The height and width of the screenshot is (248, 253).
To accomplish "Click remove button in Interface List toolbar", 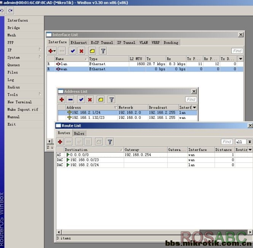I will point(62,51).
